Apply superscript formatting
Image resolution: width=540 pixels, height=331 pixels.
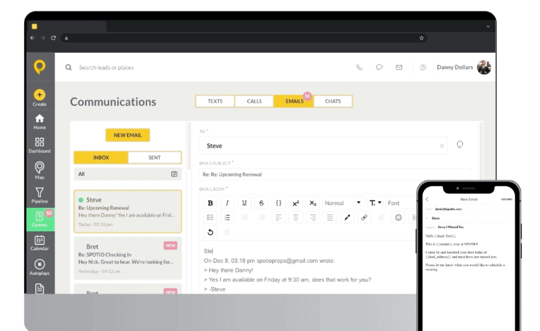click(x=296, y=203)
